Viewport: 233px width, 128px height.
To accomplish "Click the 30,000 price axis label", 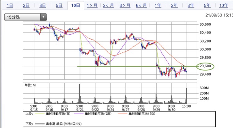I will (205, 49).
